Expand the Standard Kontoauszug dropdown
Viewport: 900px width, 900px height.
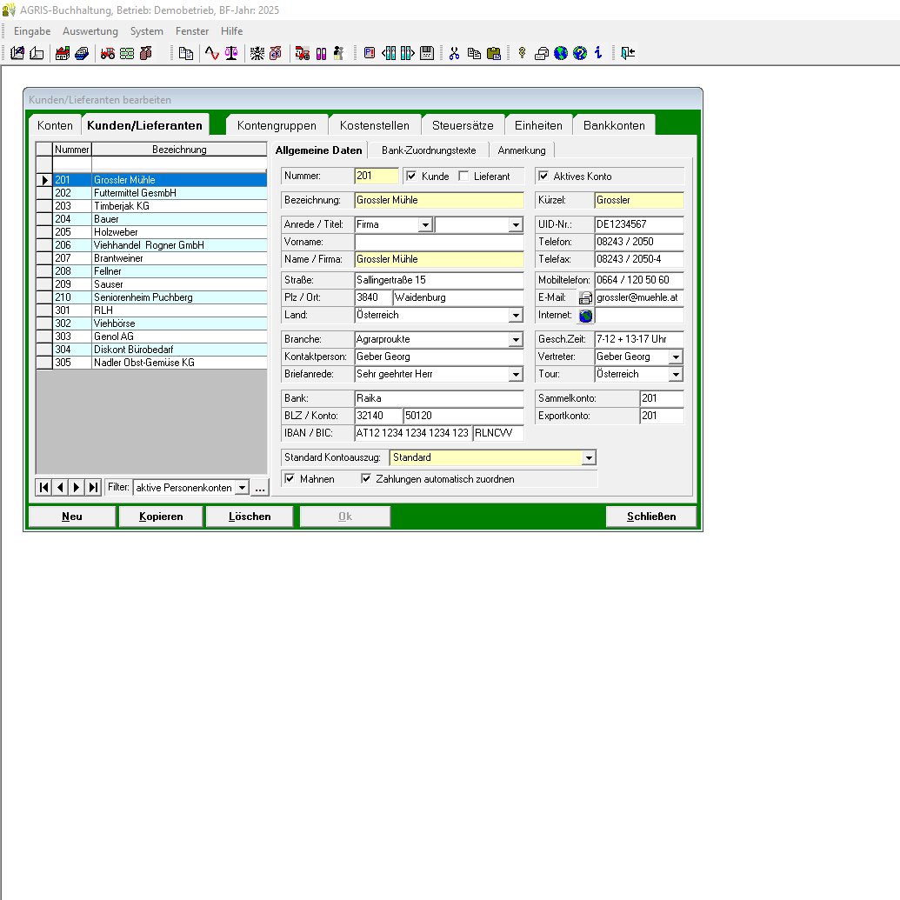tap(589, 458)
